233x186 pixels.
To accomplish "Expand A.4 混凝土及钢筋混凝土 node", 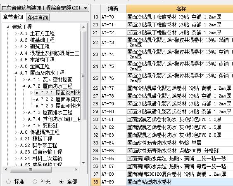I will point(16,53).
